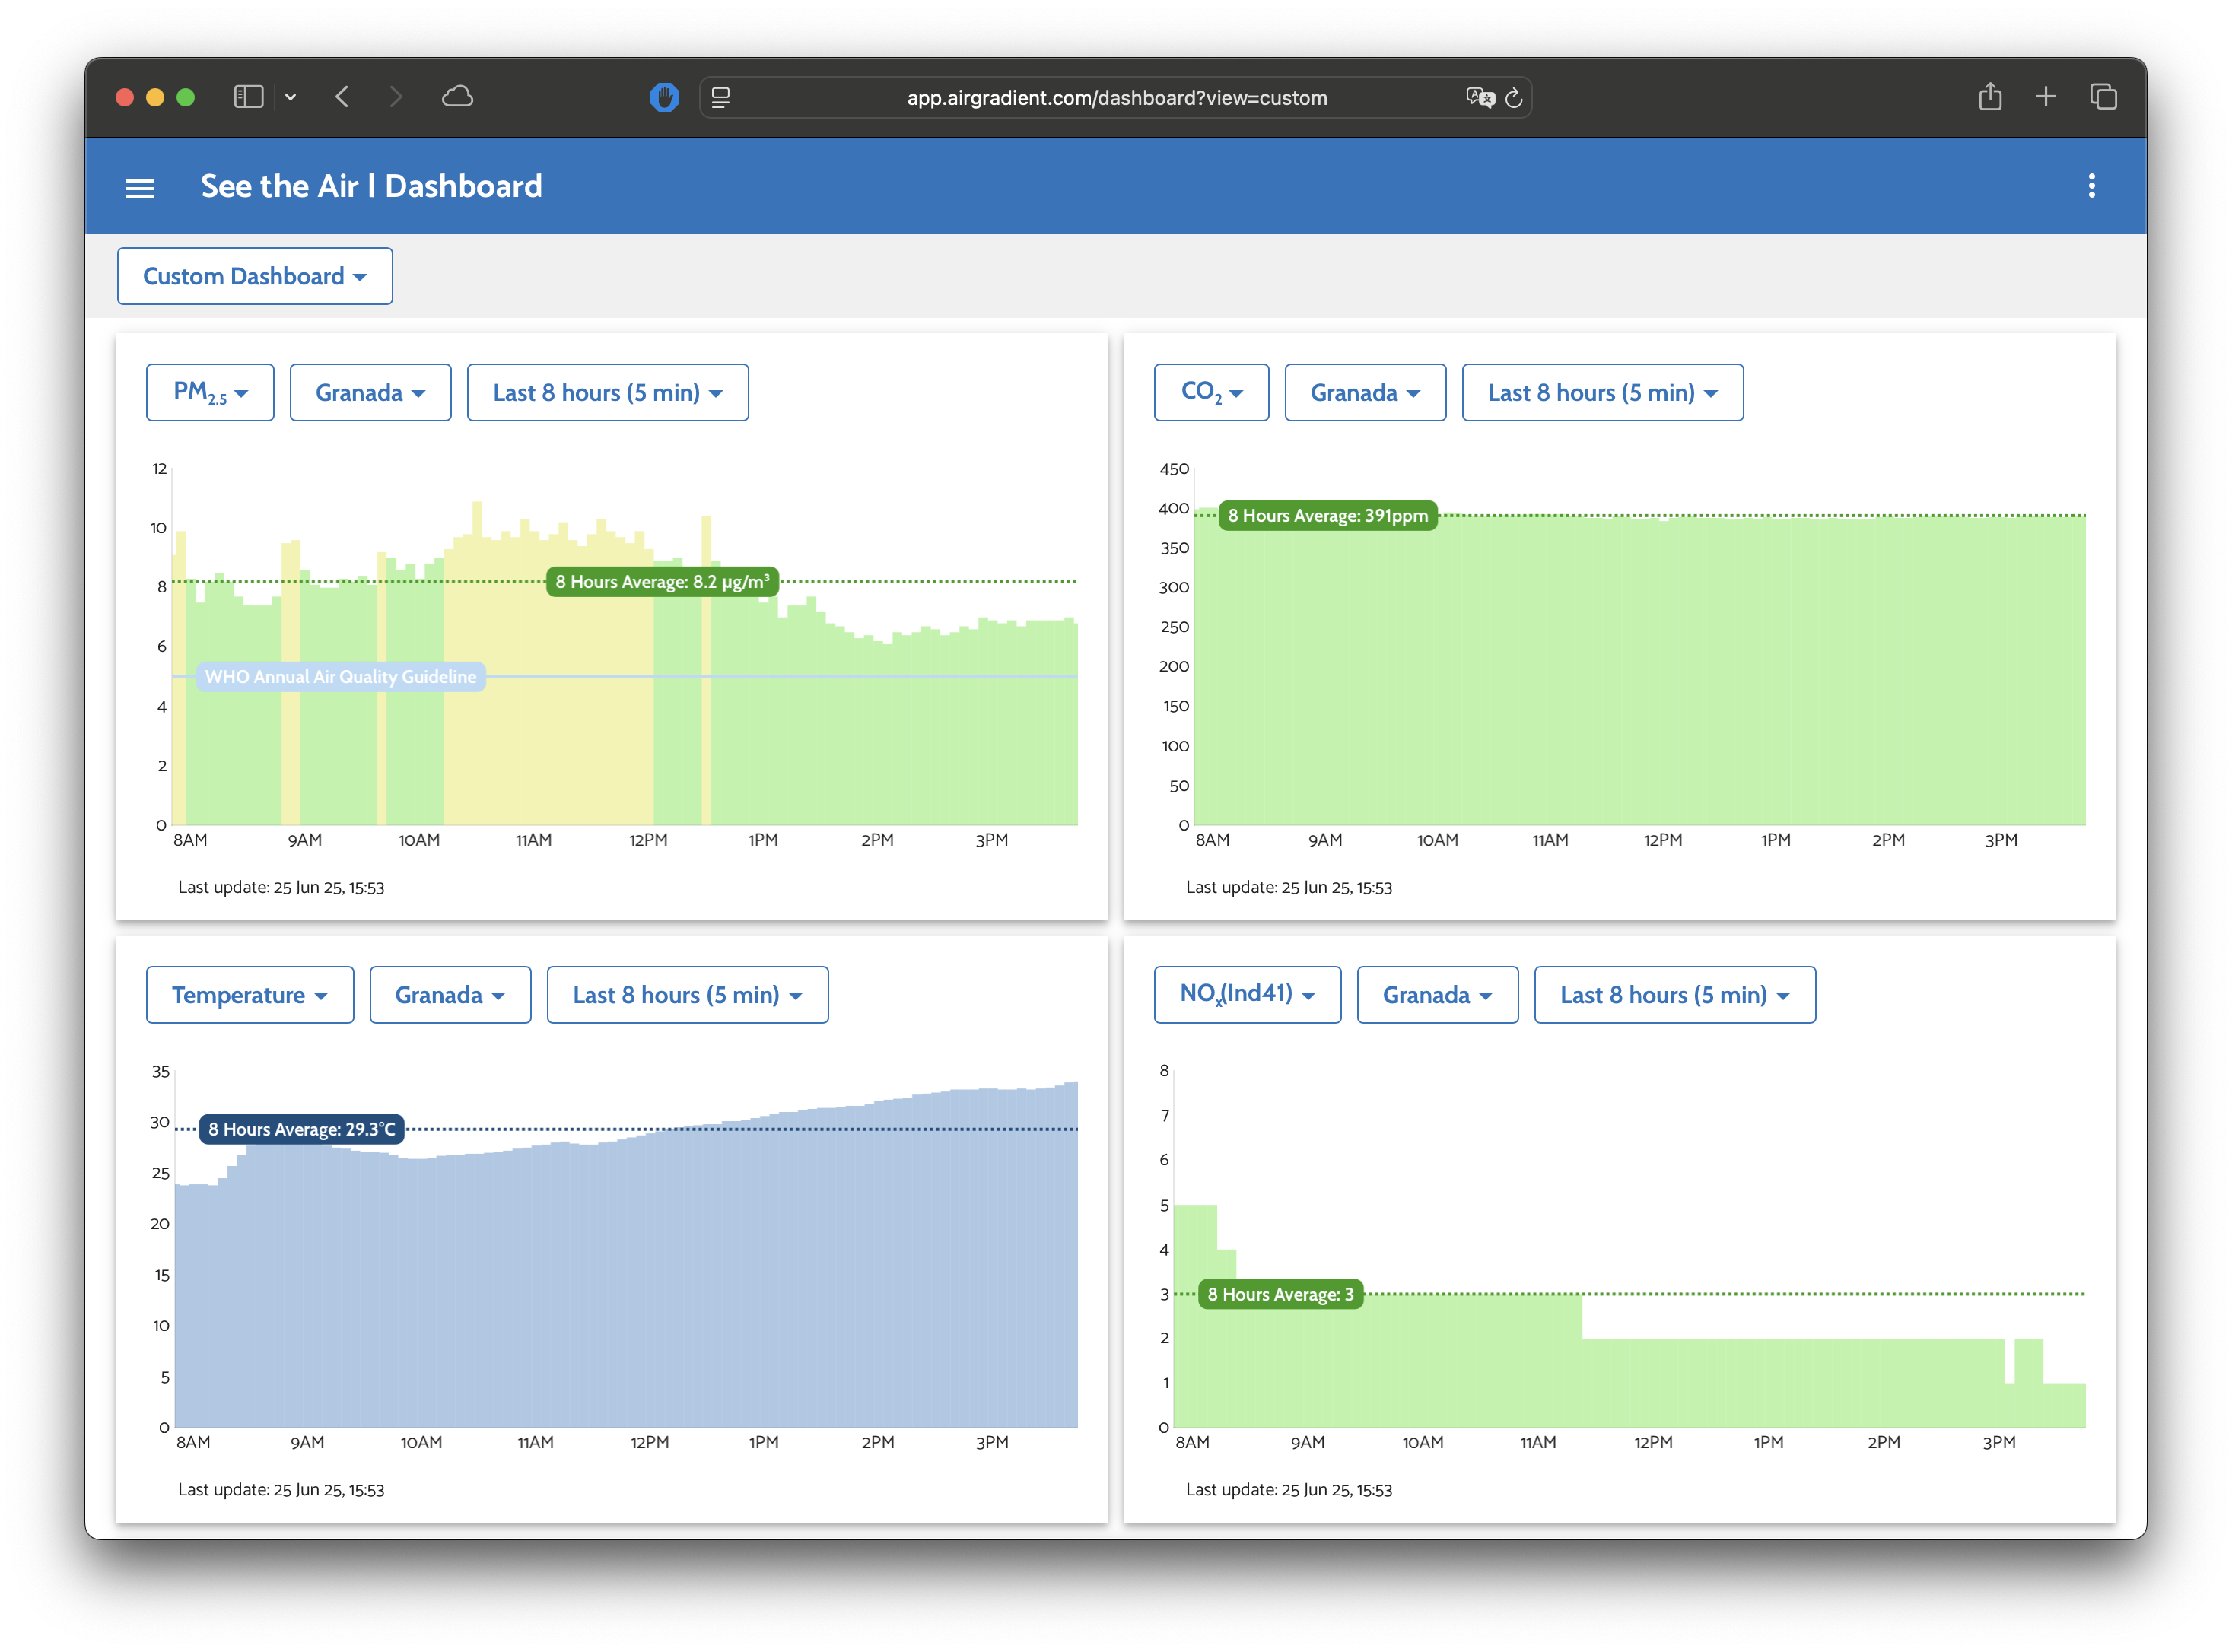The width and height of the screenshot is (2232, 1652).
Task: Open a new tab with plus icon
Action: coord(2046,97)
